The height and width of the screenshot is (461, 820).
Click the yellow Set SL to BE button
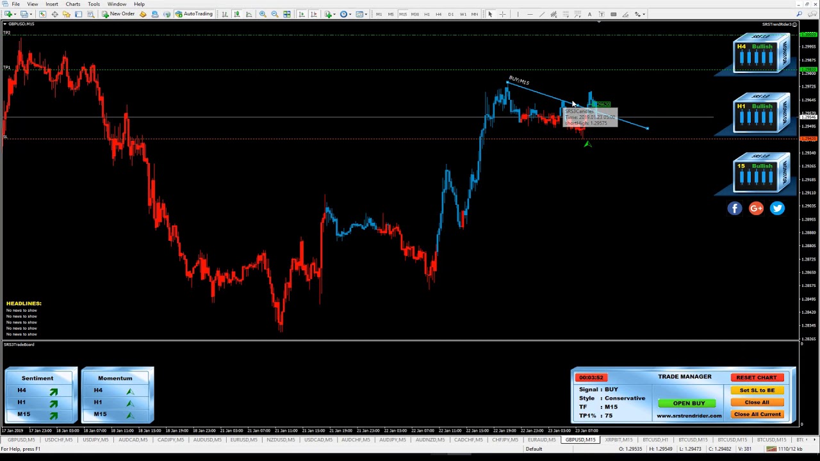click(757, 390)
